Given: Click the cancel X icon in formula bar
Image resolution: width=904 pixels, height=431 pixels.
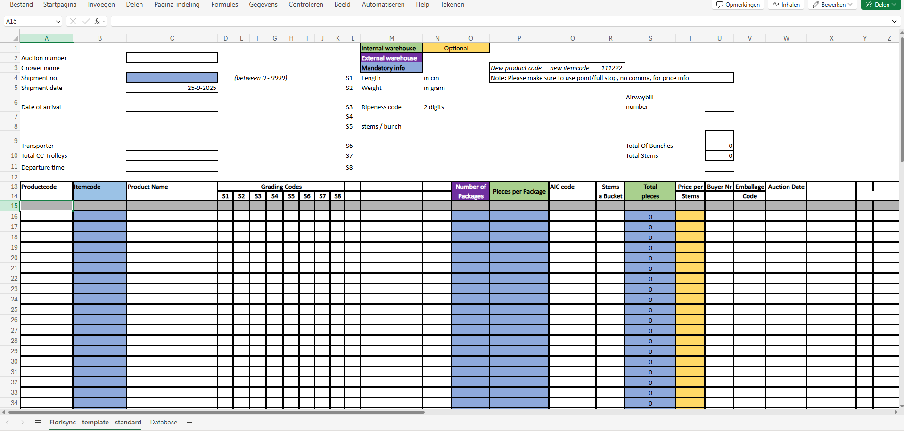Looking at the screenshot, I should [x=73, y=21].
